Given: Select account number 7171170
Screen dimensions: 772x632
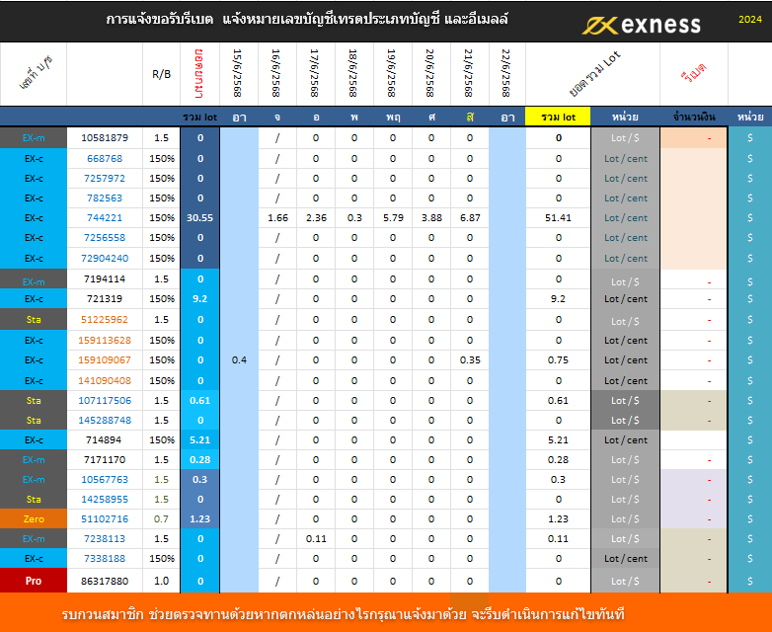Looking at the screenshot, I should tap(105, 459).
